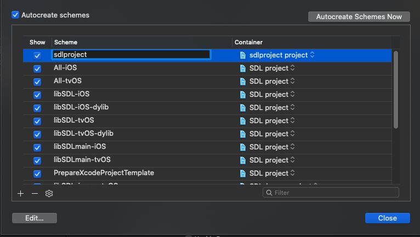Click the project file icon for sdlproject row

pos(243,55)
